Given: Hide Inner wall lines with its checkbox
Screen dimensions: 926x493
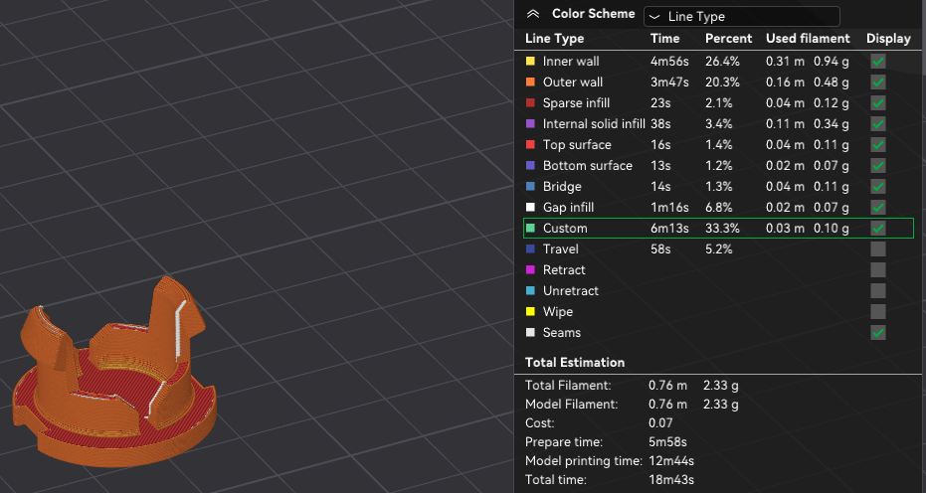Looking at the screenshot, I should point(878,62).
